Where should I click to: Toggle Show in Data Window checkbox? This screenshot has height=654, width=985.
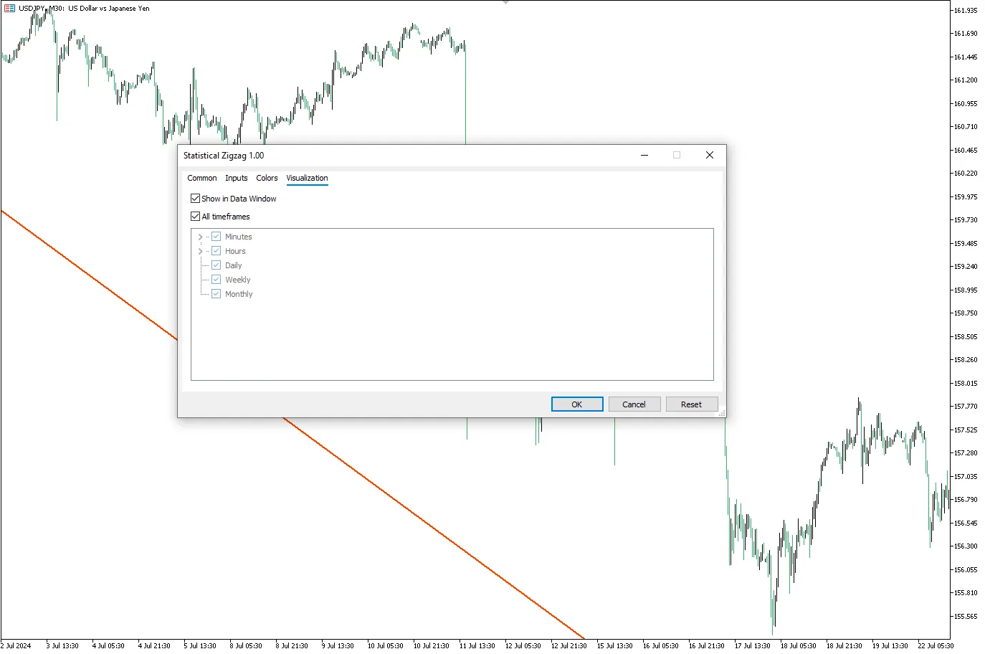coord(195,199)
